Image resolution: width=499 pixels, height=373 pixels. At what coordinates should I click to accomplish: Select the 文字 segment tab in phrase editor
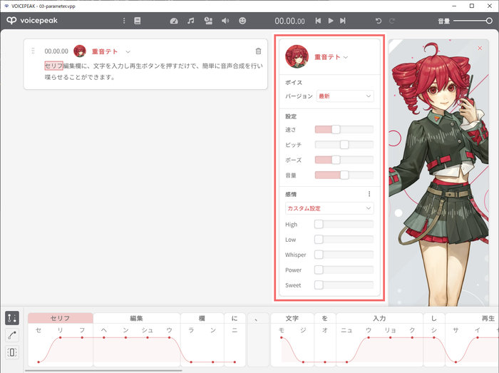(292, 318)
